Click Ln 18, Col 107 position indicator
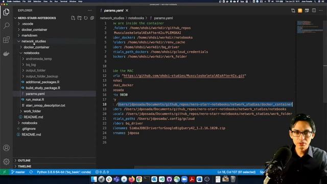This screenshot has height=184, width=327. coord(237,172)
